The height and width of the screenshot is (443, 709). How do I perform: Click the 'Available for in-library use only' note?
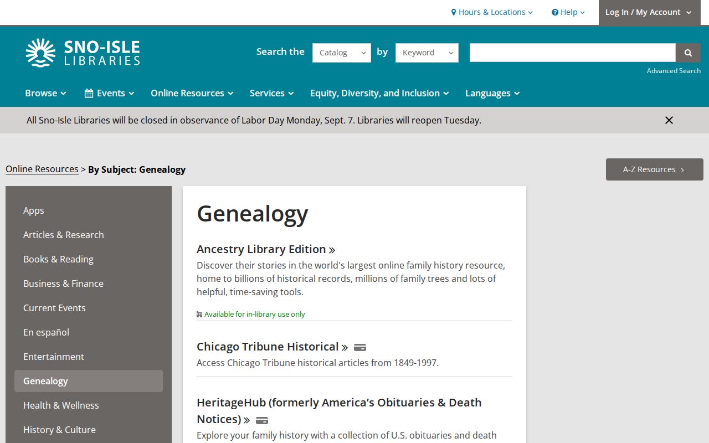coord(251,314)
